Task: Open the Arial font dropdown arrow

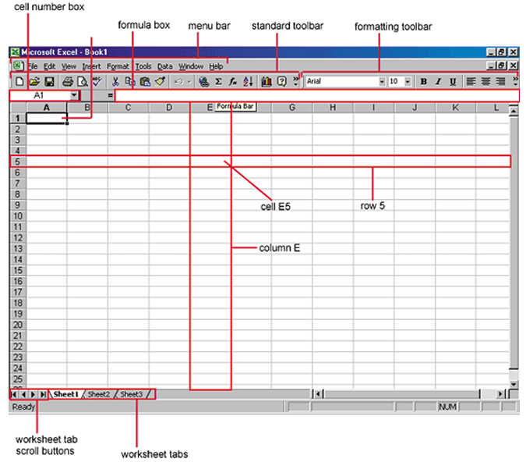Action: (382, 81)
